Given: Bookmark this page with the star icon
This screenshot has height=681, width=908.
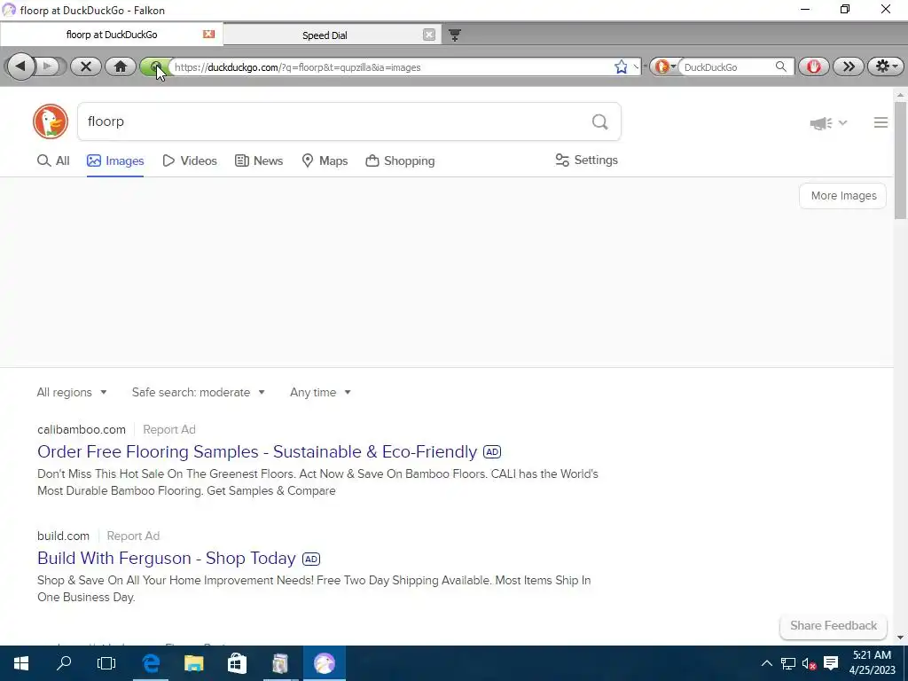Looking at the screenshot, I should pos(622,67).
